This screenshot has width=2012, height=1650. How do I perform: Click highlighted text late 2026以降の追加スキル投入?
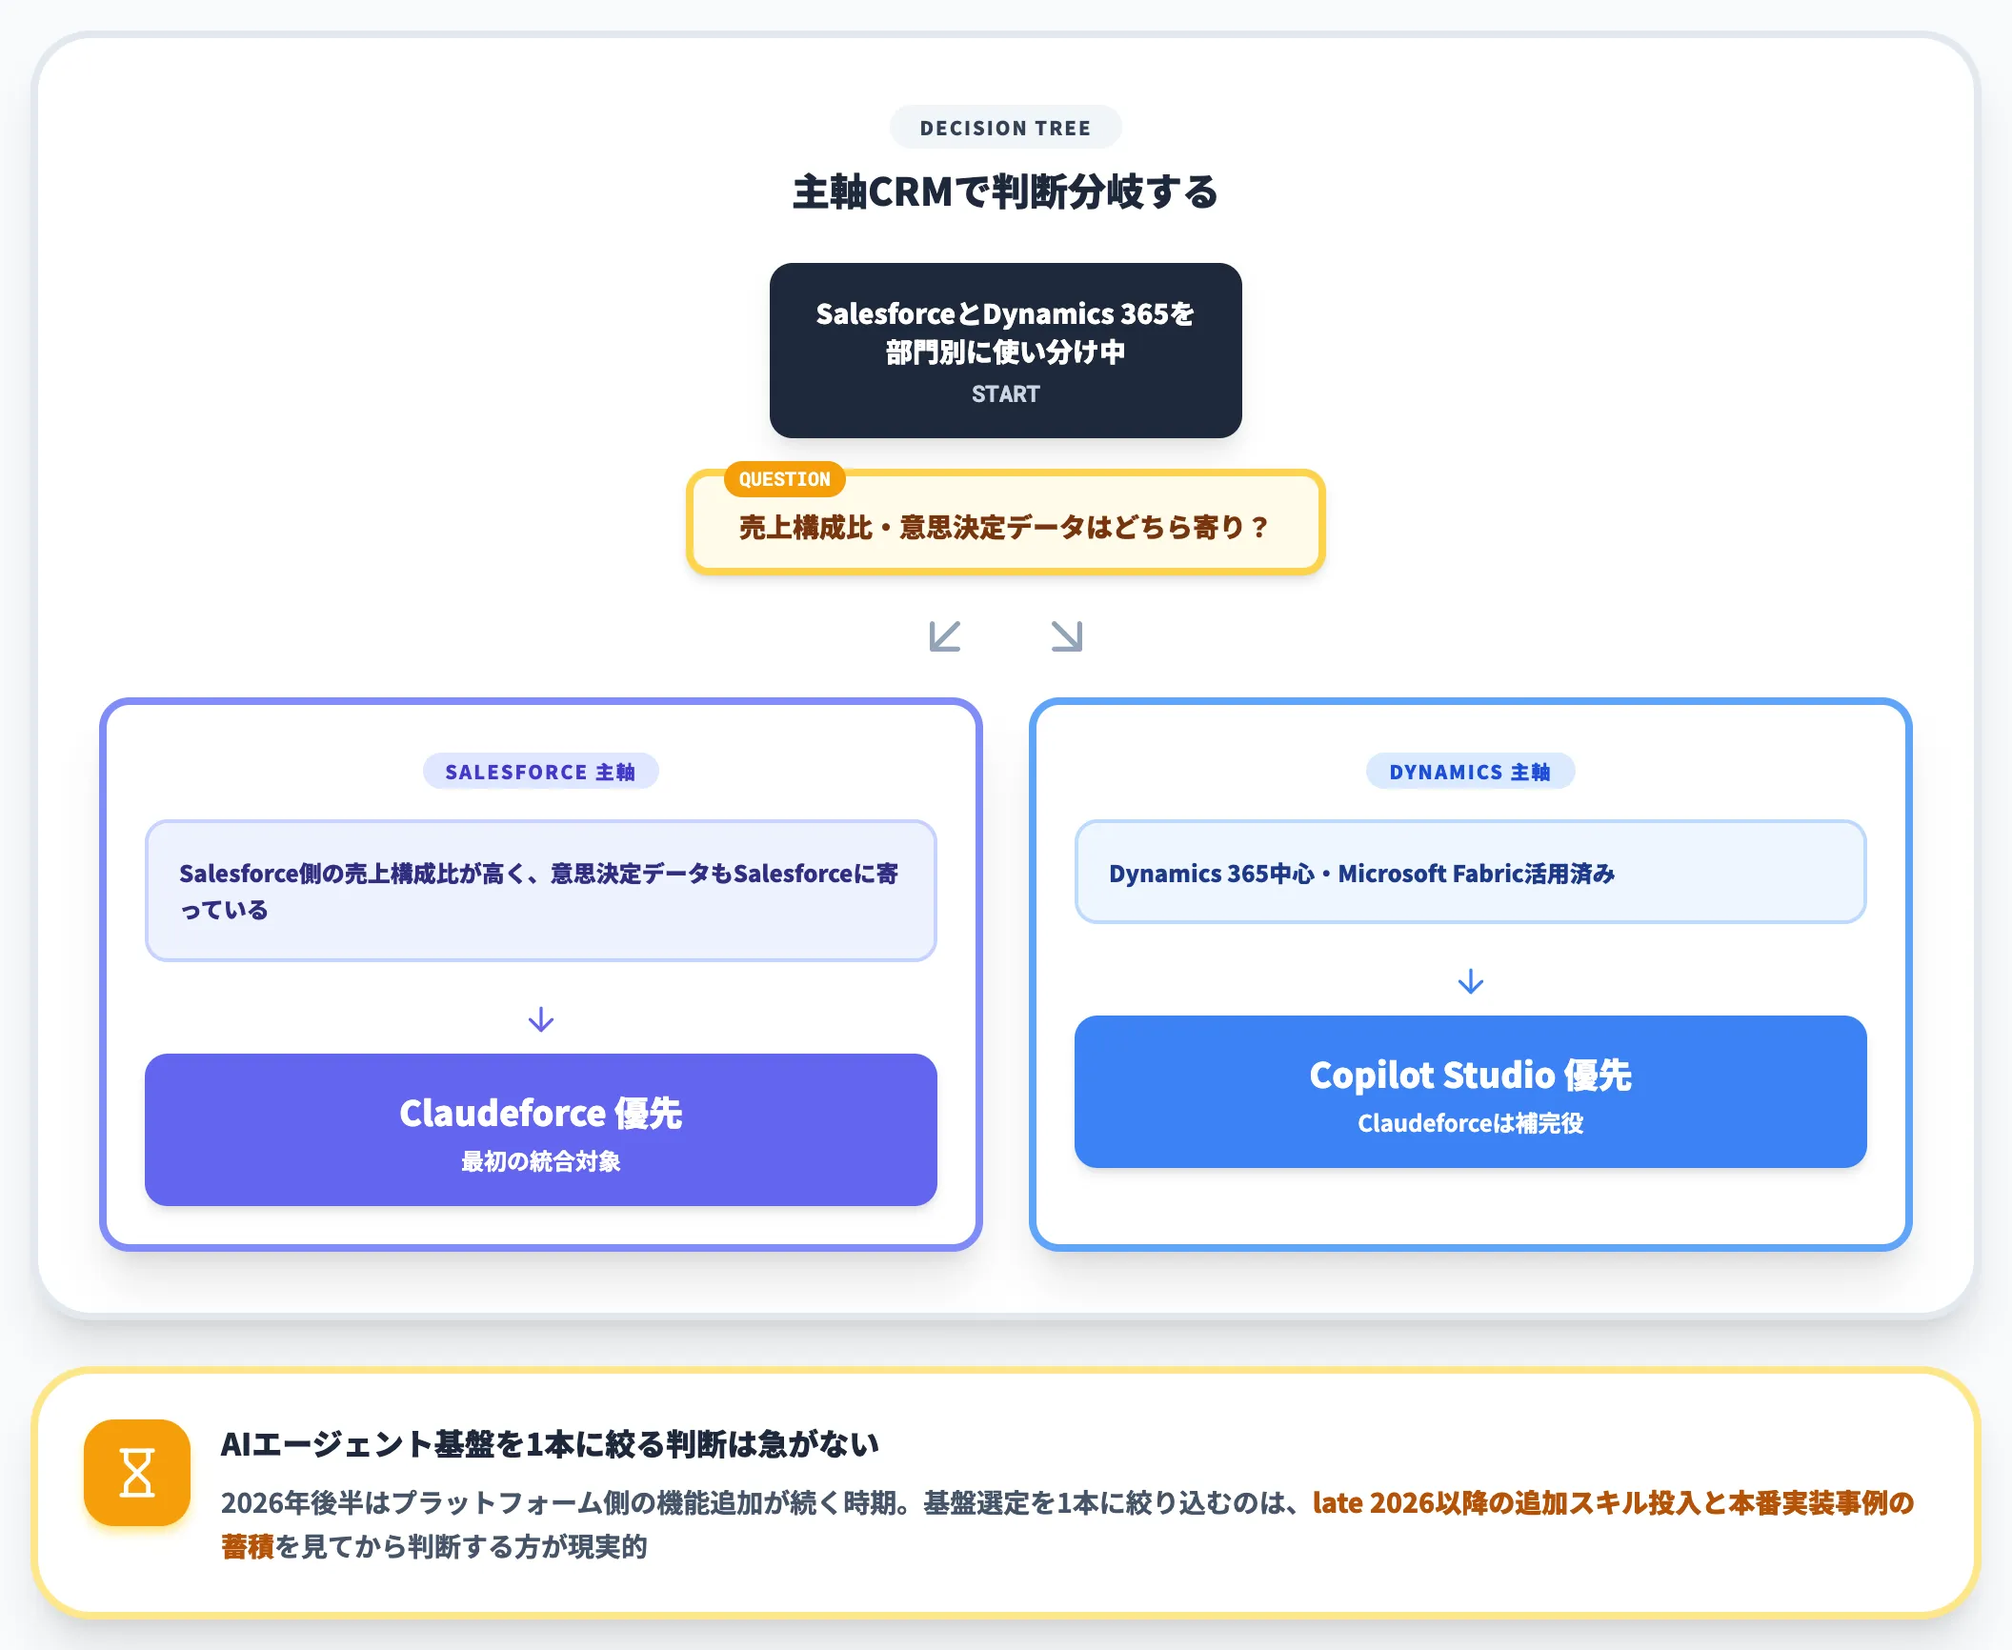(1507, 1502)
